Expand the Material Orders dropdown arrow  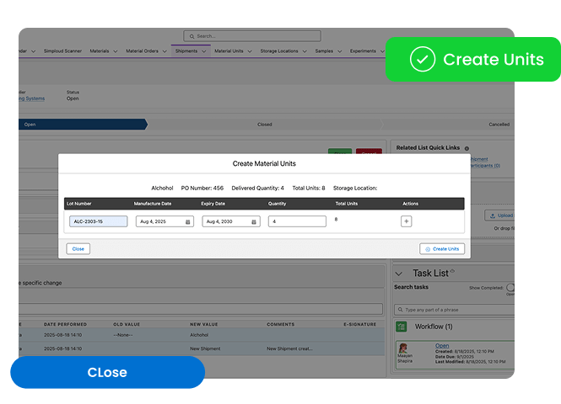[x=165, y=51]
